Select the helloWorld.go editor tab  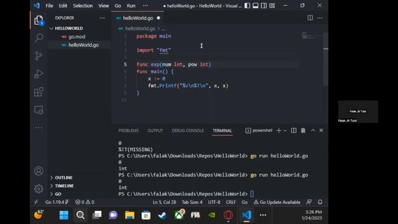click(x=138, y=18)
